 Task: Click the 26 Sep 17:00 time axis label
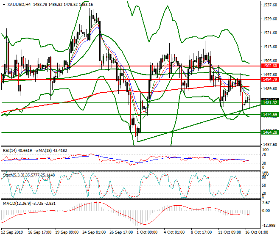click(x=121, y=232)
